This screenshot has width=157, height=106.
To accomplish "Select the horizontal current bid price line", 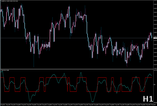I will tap(77, 38).
